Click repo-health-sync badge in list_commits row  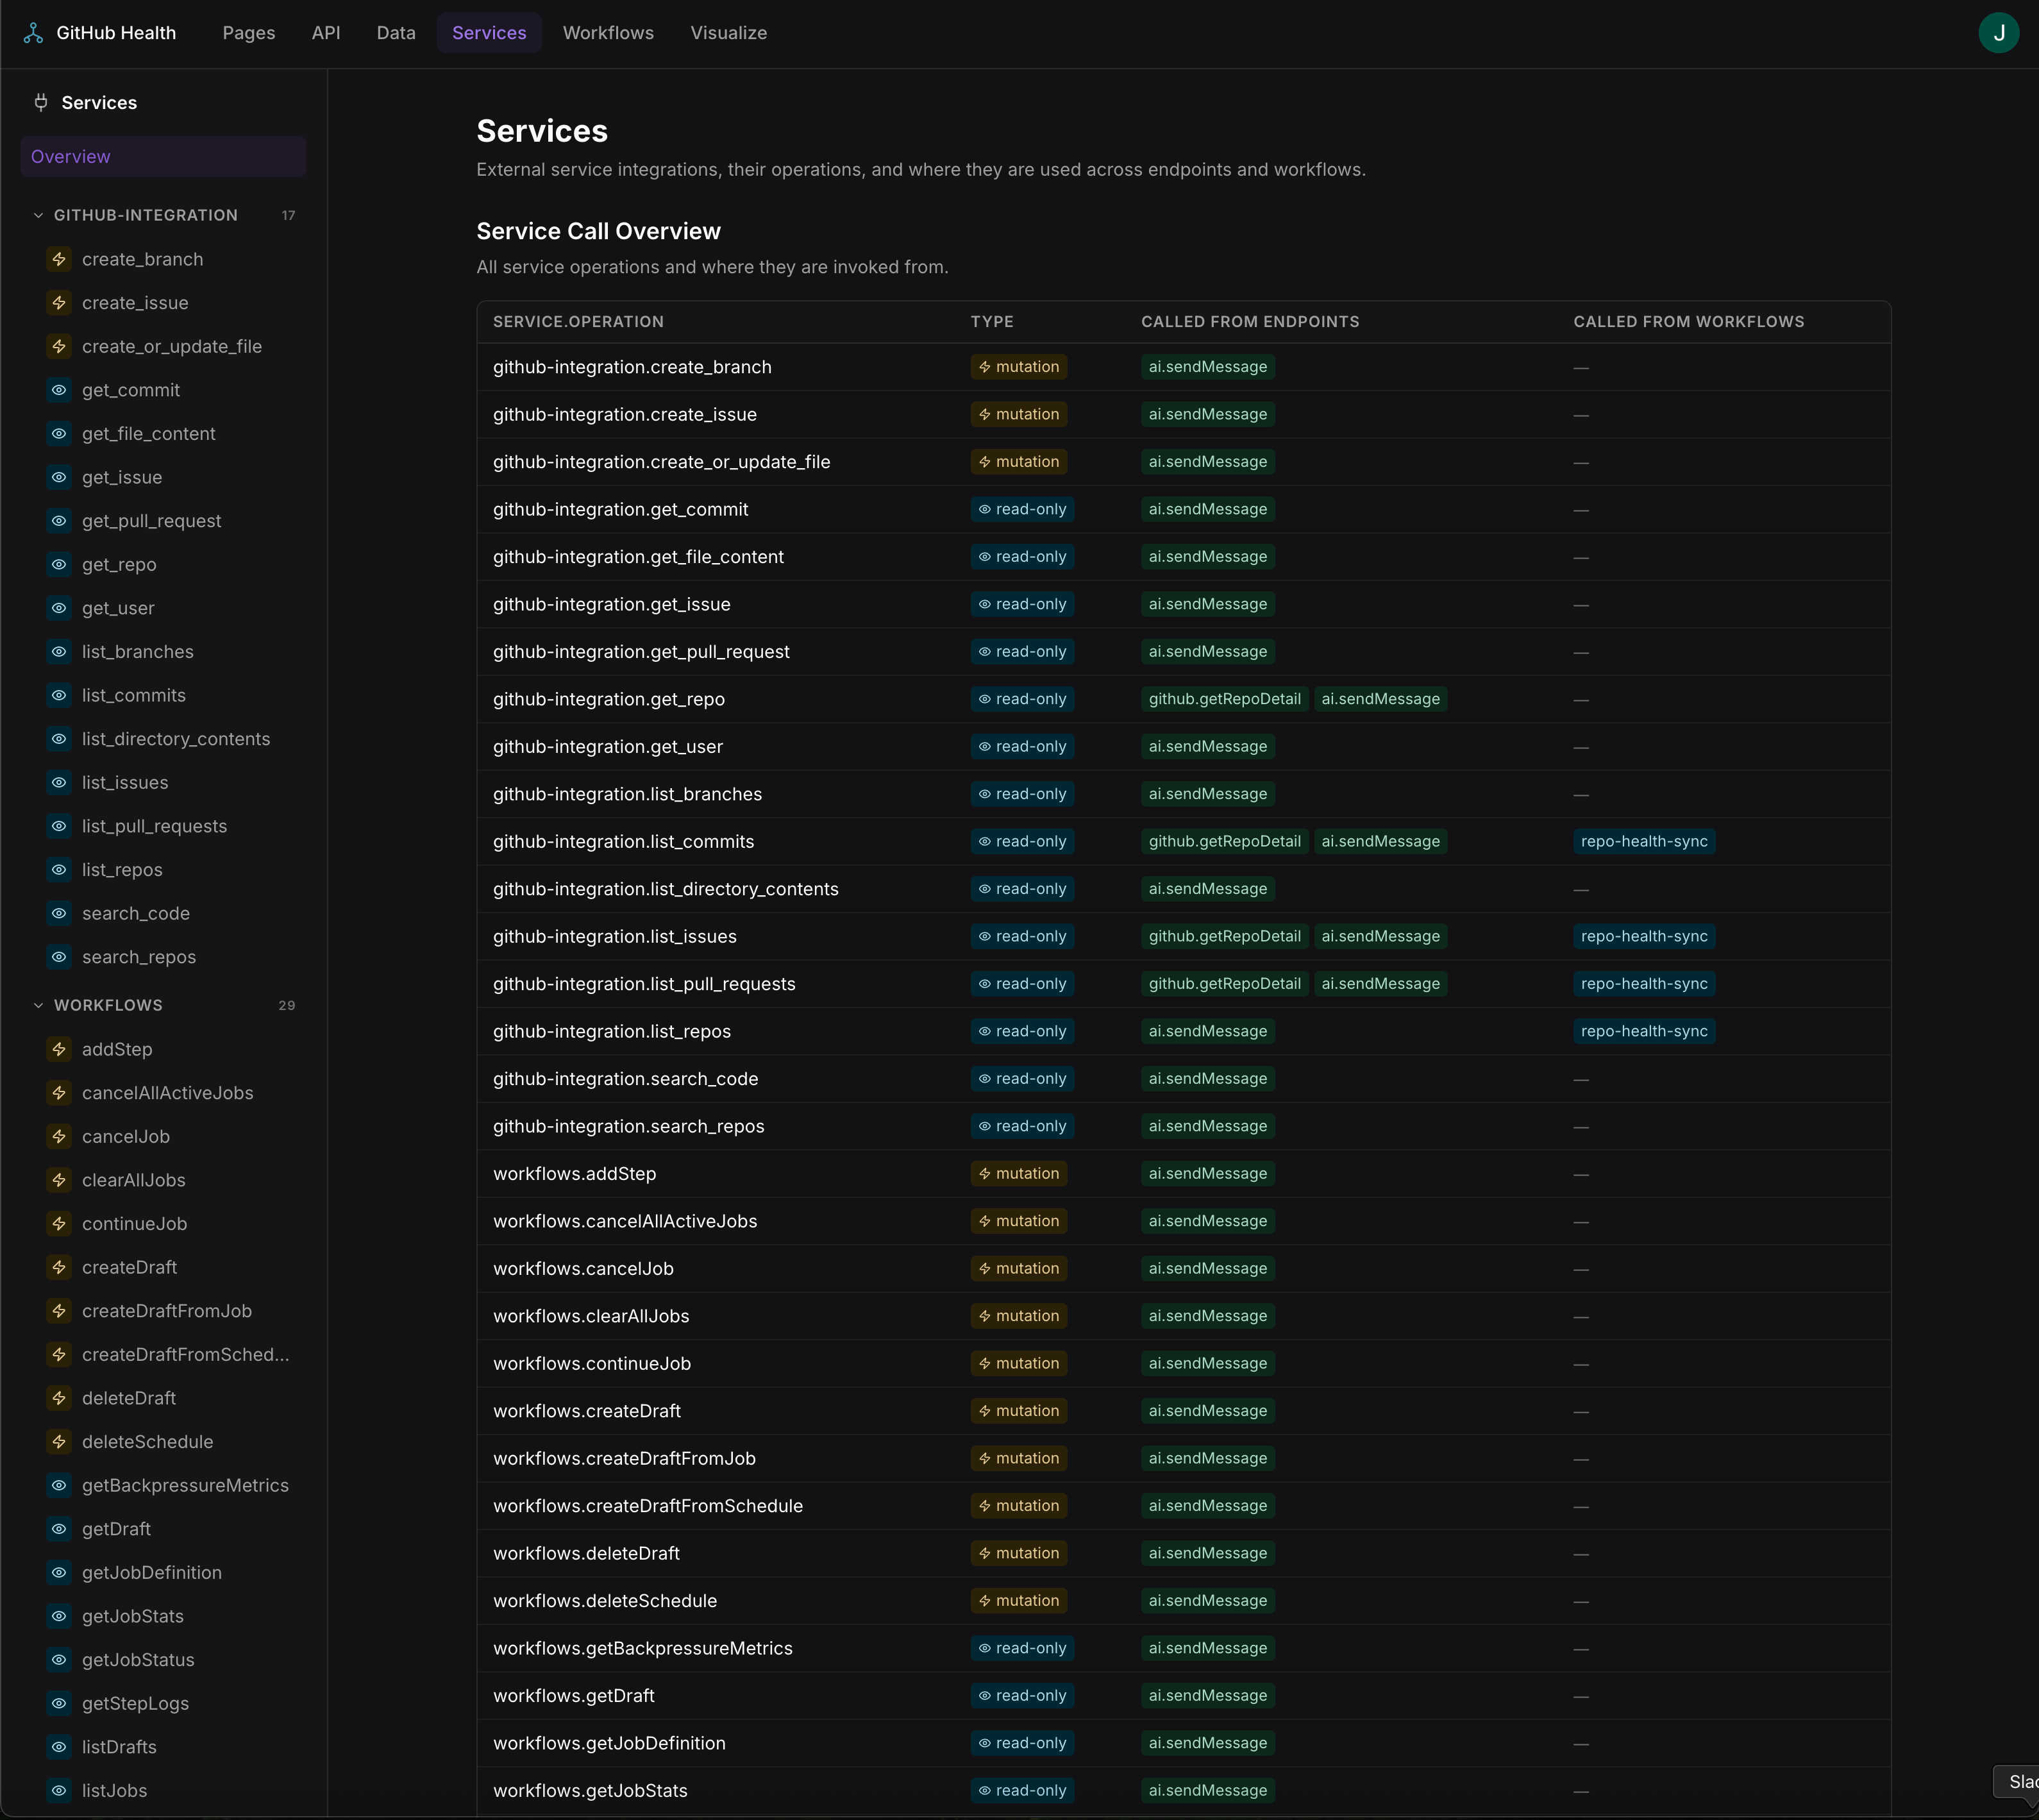1644,842
